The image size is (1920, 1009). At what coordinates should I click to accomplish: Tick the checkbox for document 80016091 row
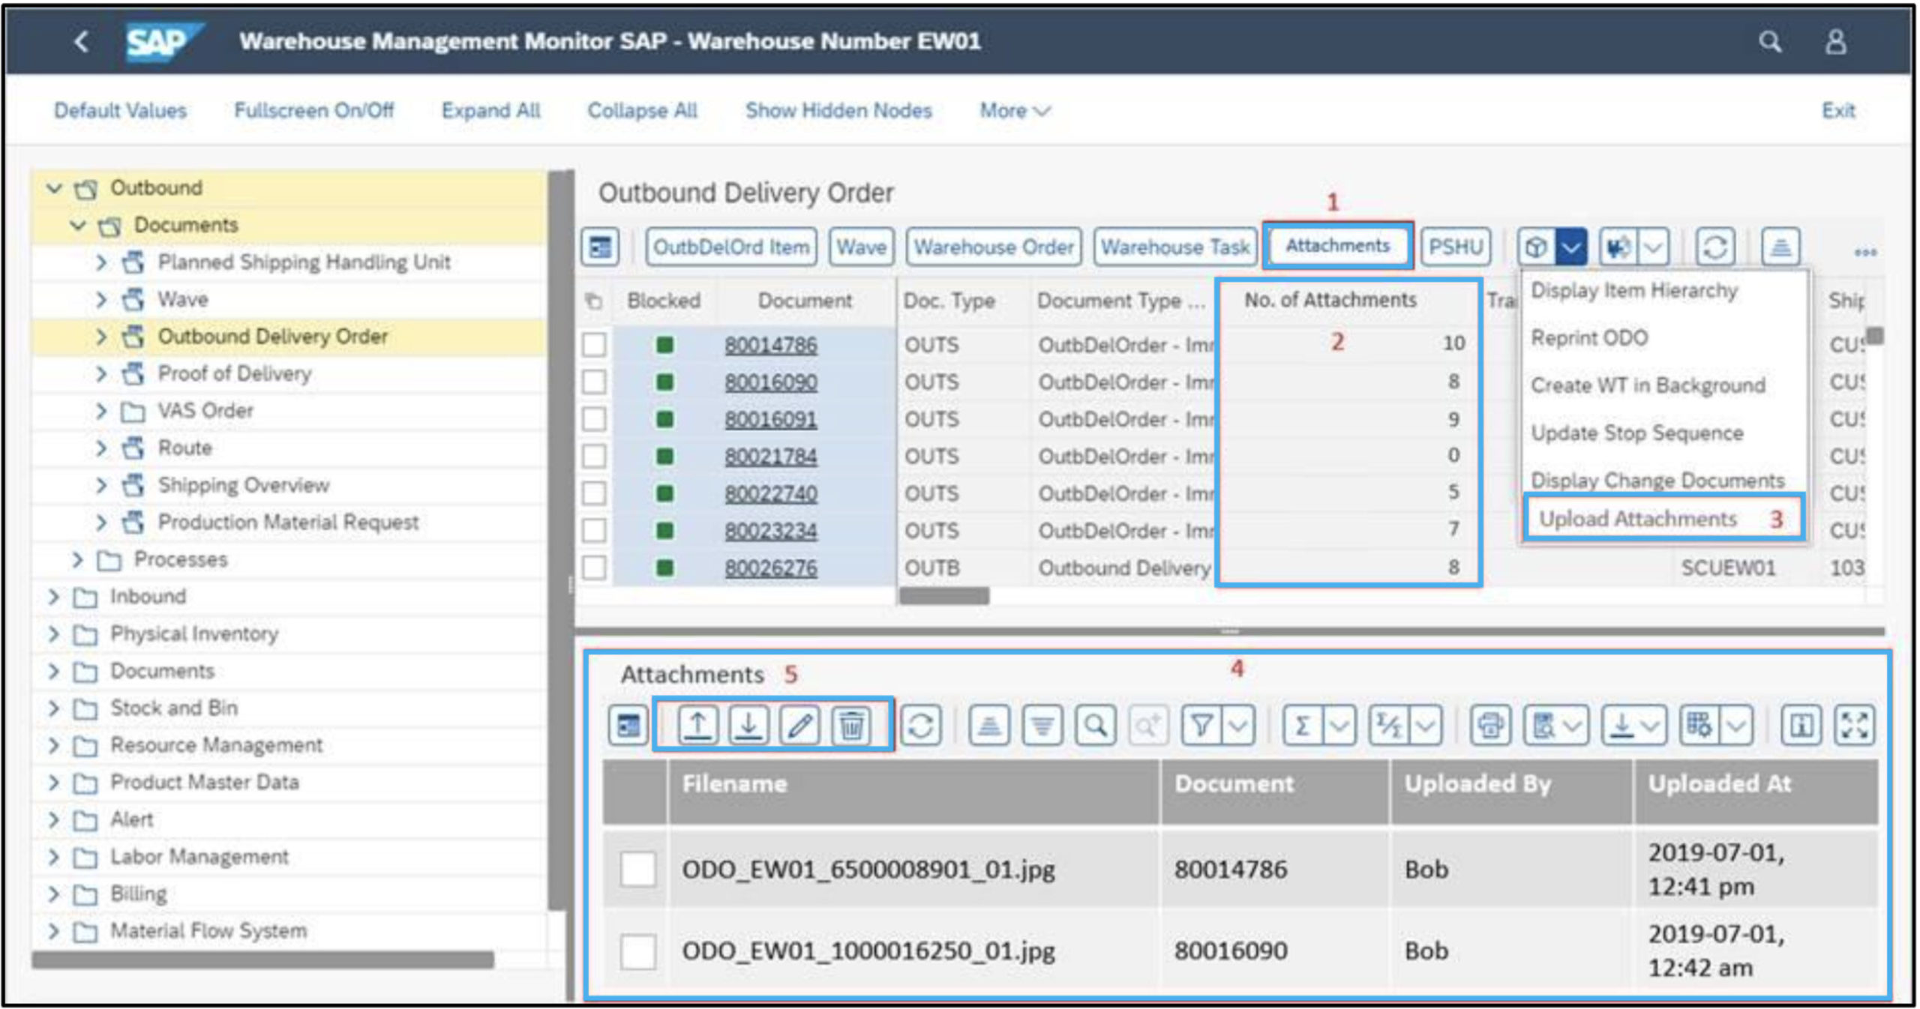pos(594,419)
